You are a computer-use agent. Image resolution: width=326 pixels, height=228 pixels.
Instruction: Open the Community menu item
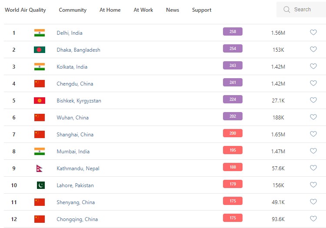[x=73, y=10]
